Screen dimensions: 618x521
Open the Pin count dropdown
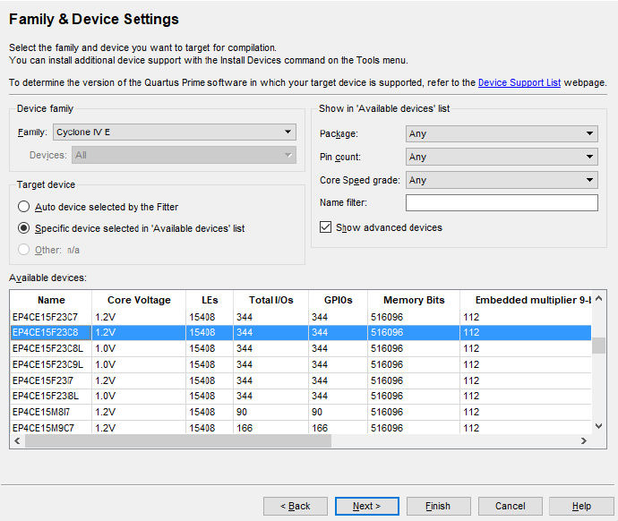pyautogui.click(x=501, y=157)
